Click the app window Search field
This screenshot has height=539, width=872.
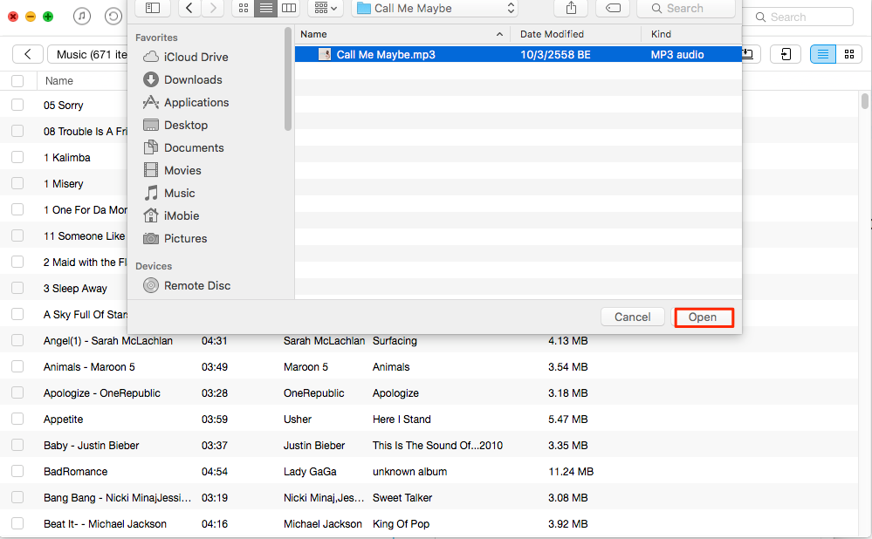coord(800,17)
